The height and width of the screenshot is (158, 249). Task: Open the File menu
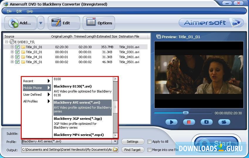9,11
